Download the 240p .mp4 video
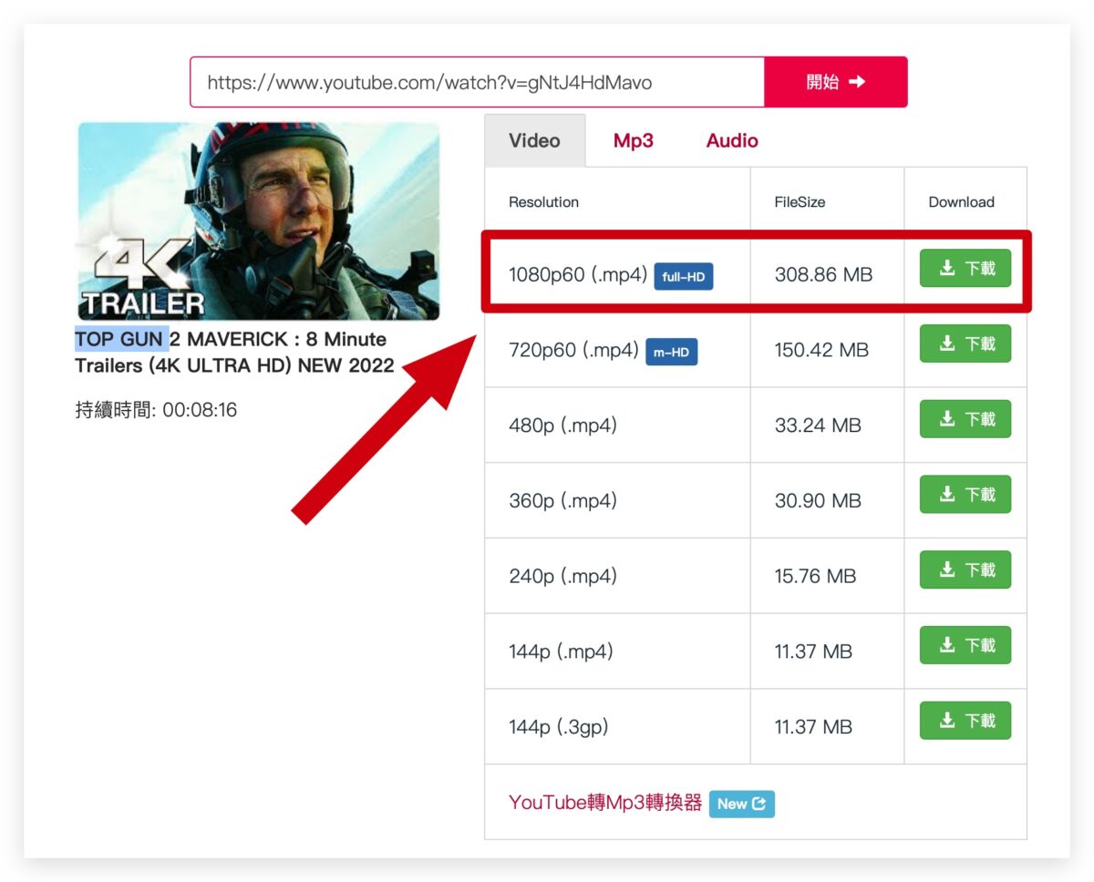This screenshot has width=1094, height=882. click(965, 570)
